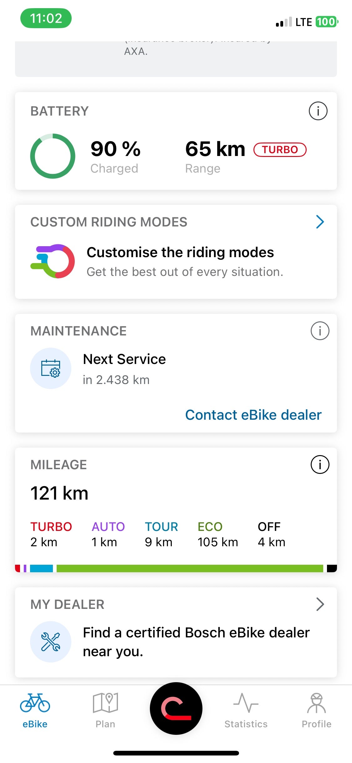Screen dimensions: 352x763
Task: Expand Custom Riding Modes chevron
Action: pyautogui.click(x=320, y=222)
